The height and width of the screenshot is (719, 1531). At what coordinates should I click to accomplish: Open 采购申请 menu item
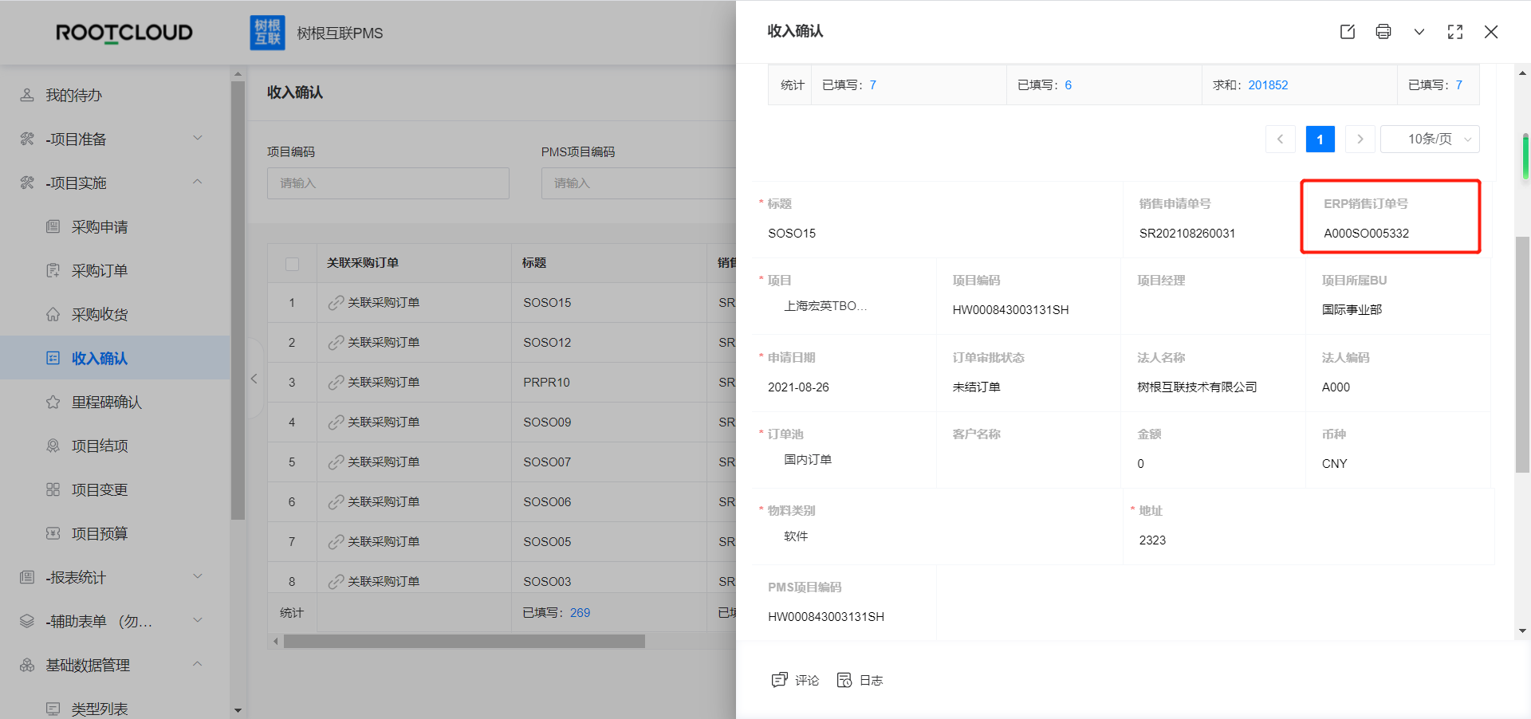(115, 226)
